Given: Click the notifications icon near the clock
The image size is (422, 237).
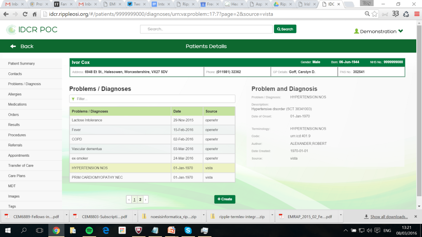Looking at the screenshot, I should [377, 230].
